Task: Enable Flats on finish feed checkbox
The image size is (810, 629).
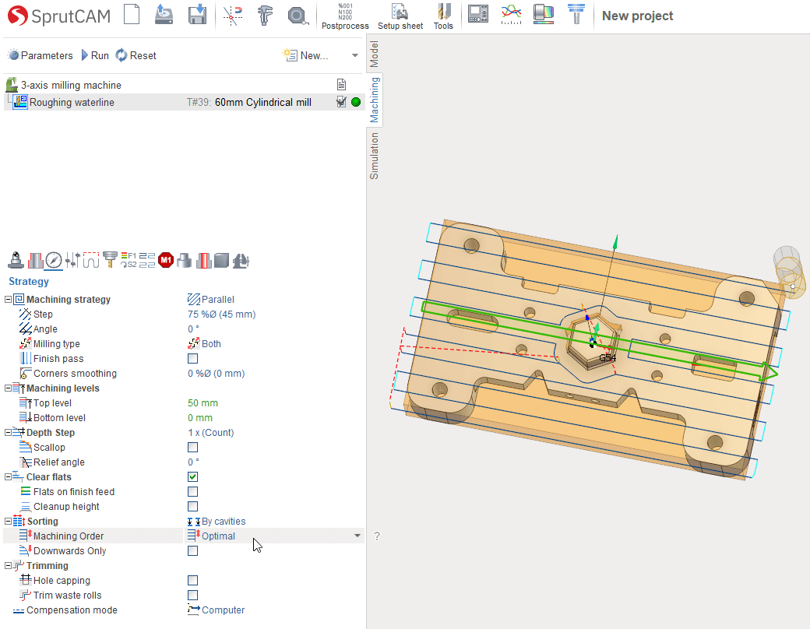Action: (x=192, y=492)
